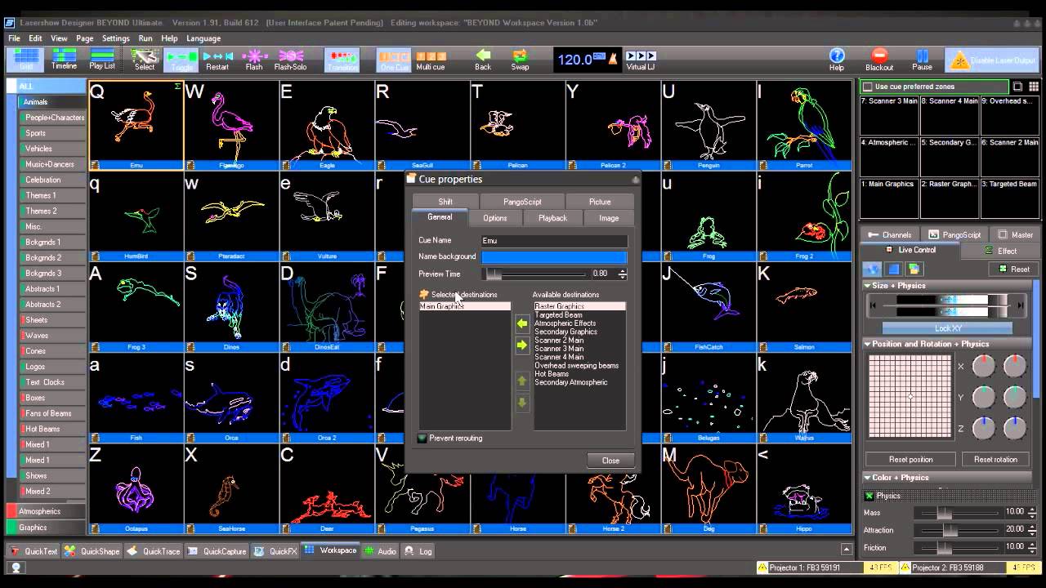Click the move destination down arrow
This screenshot has width=1046, height=588.
(x=522, y=403)
